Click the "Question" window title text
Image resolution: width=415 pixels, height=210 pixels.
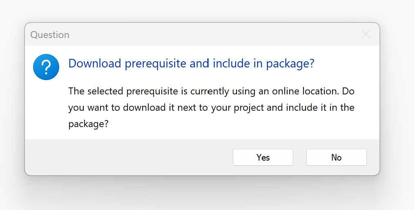(x=50, y=35)
